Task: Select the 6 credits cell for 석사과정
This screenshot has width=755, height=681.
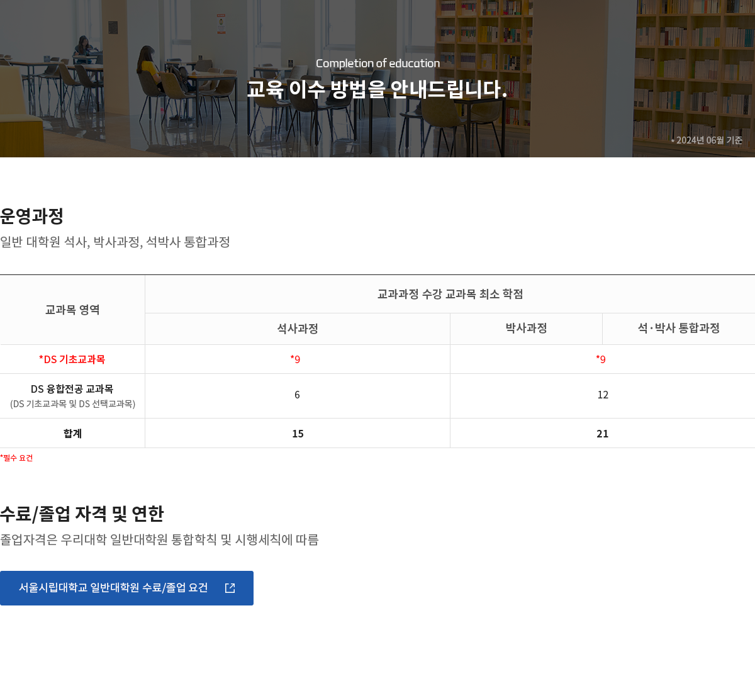Action: click(x=297, y=395)
